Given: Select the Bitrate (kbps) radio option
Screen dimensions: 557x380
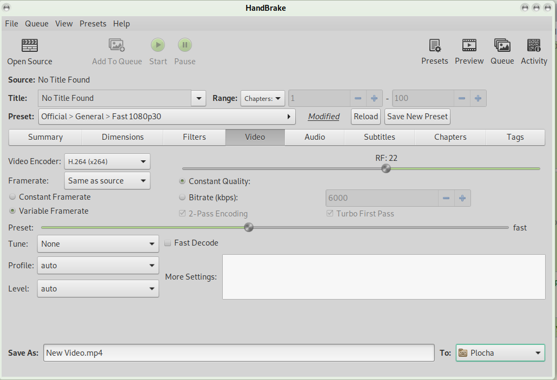Looking at the screenshot, I should click(182, 198).
